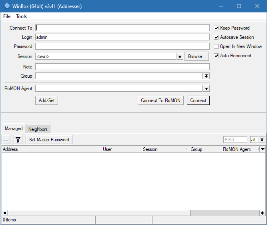The width and height of the screenshot is (267, 225).
Task: Open the filter funnel icon
Action: (x=18, y=140)
